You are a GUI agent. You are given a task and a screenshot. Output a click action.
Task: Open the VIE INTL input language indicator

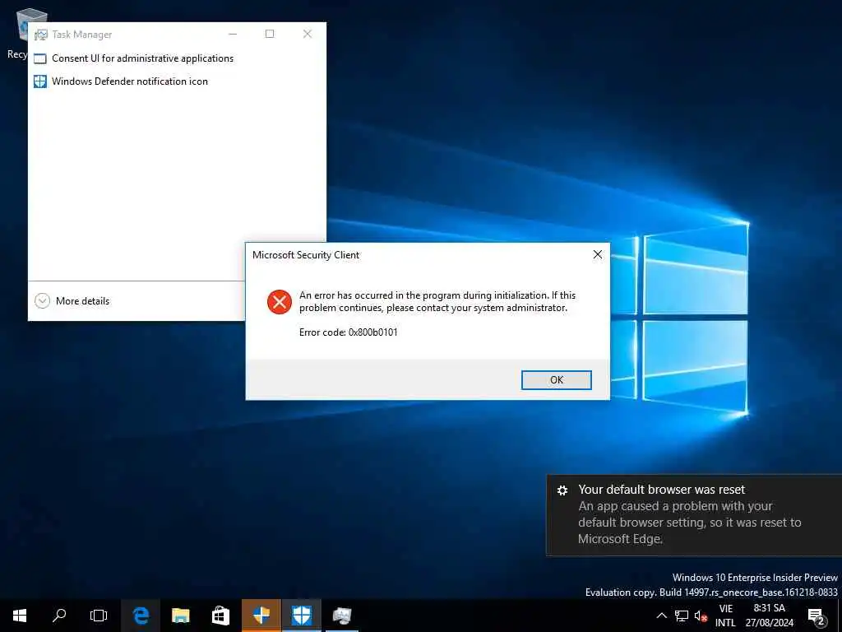tap(725, 616)
